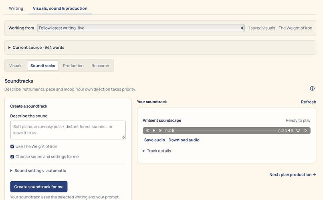Screen dimensions: 323x200
Task: Play the Ambient soundscape track
Action: (x=153, y=130)
